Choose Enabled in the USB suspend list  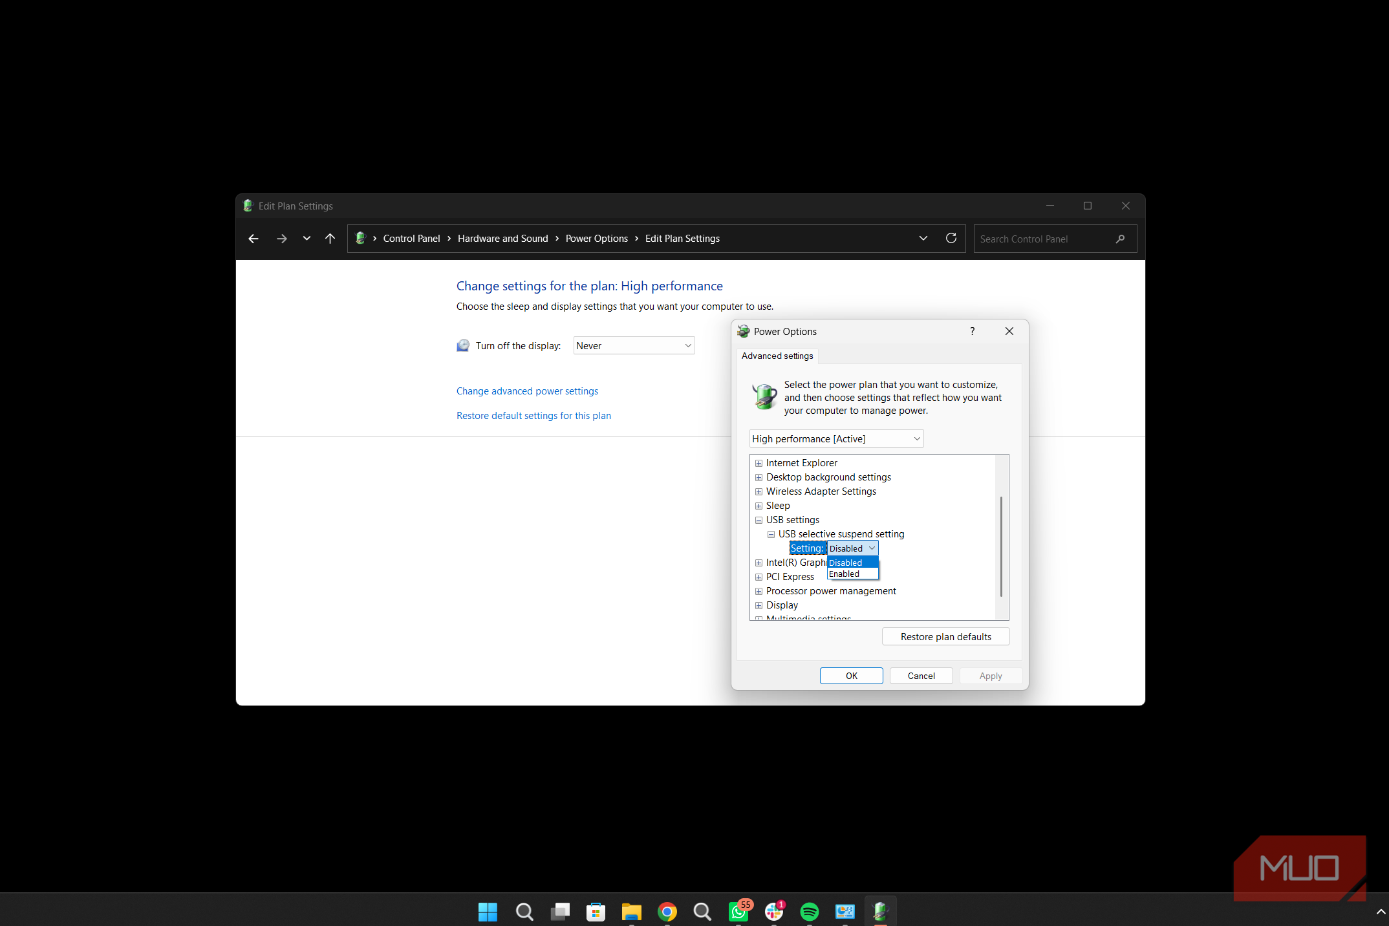click(852, 574)
